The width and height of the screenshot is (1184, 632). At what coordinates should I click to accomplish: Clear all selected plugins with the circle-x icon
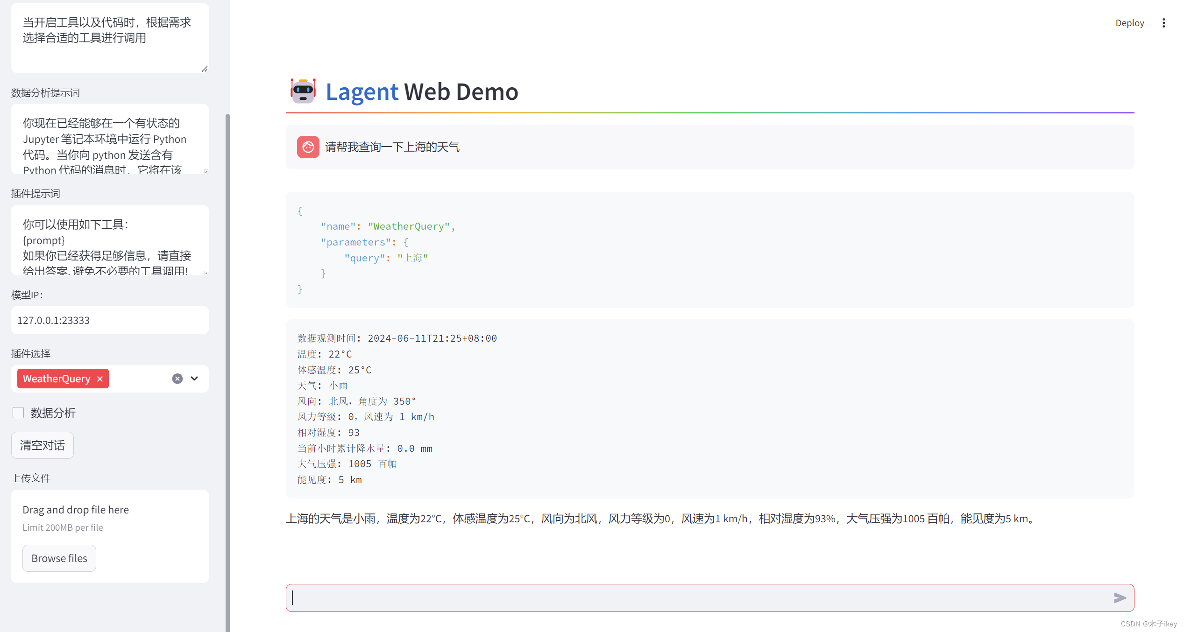coord(177,379)
